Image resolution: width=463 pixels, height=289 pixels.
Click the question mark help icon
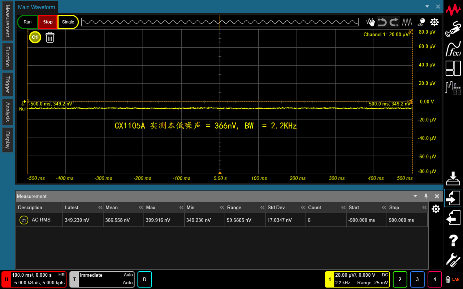[x=453, y=240]
